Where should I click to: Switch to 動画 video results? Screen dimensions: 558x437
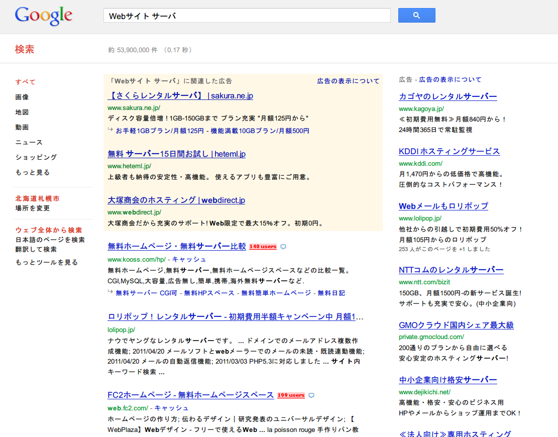click(22, 127)
